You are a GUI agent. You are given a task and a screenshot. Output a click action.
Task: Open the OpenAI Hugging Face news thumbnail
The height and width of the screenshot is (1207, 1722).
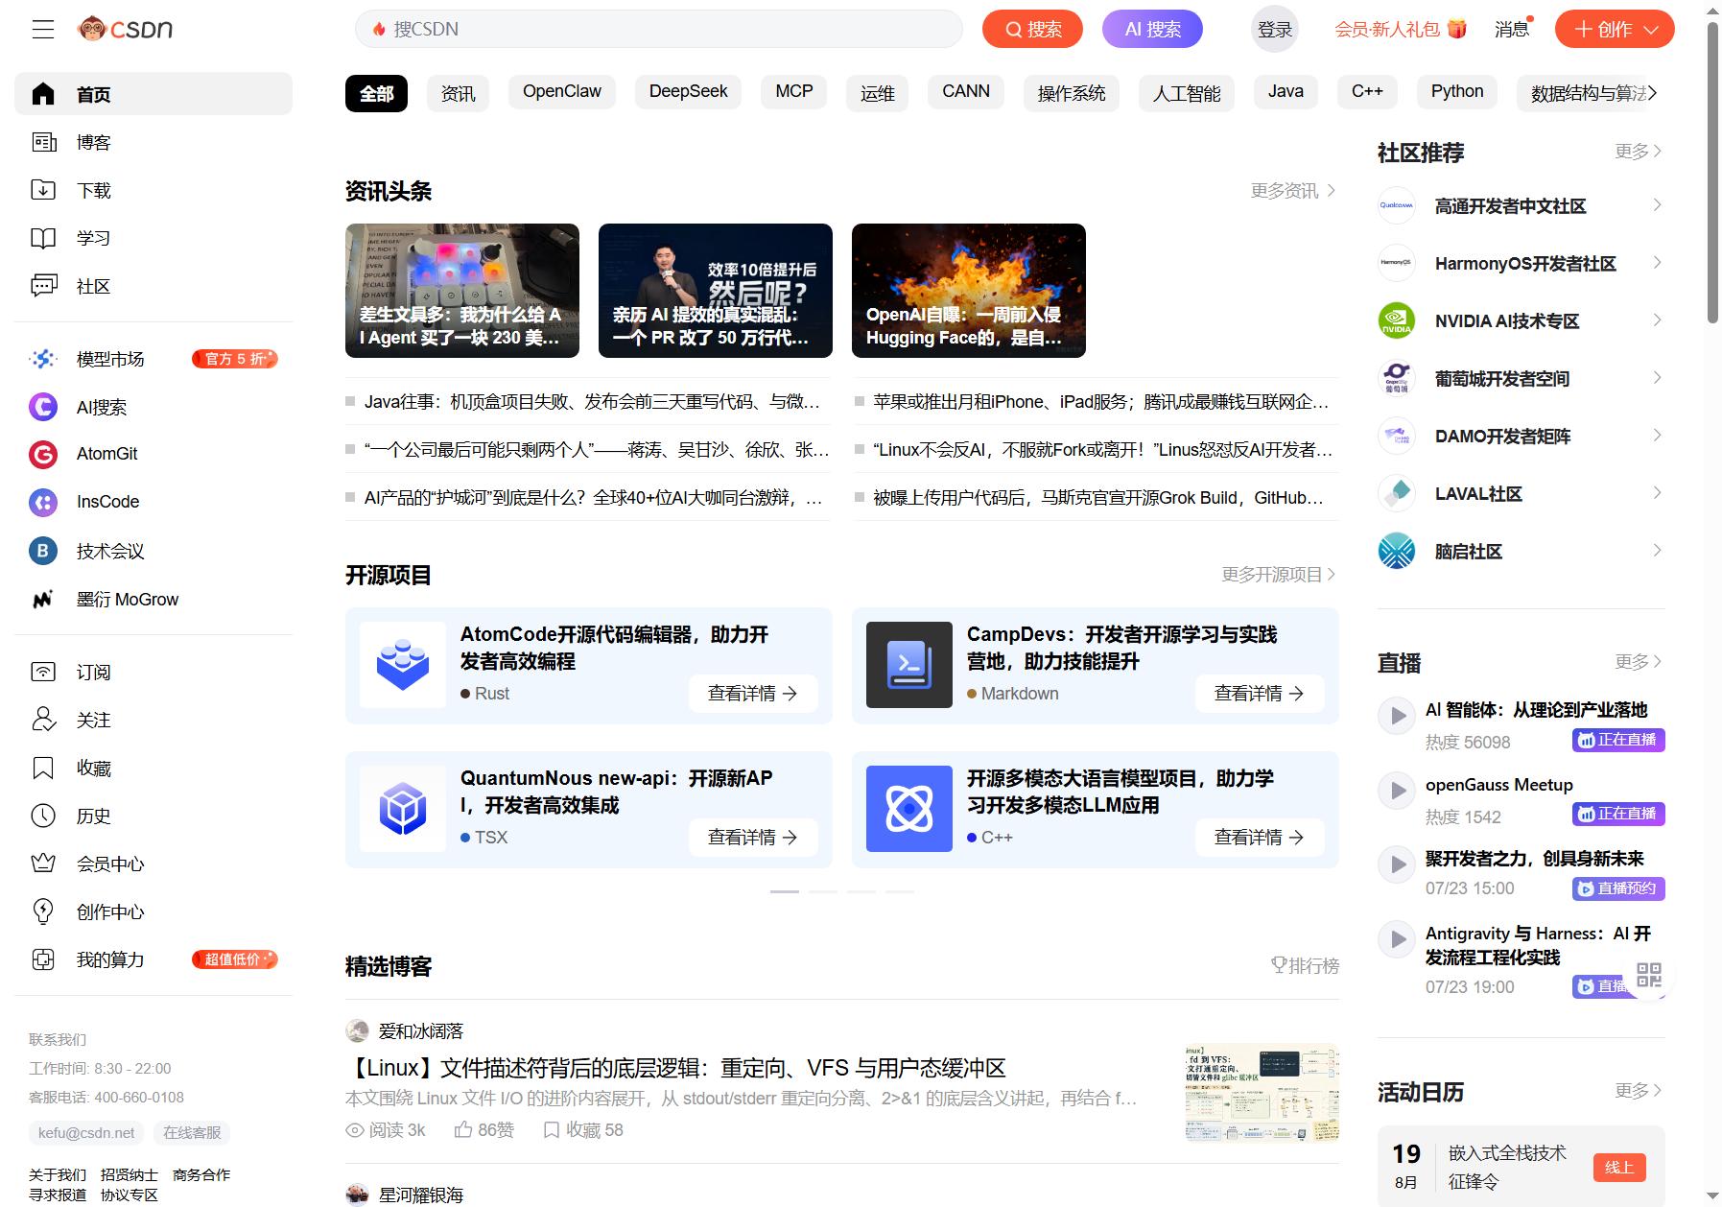[969, 291]
